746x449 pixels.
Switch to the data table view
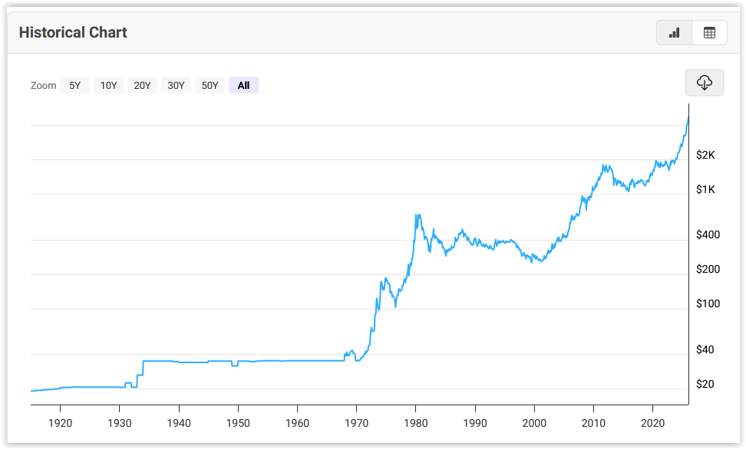[709, 33]
